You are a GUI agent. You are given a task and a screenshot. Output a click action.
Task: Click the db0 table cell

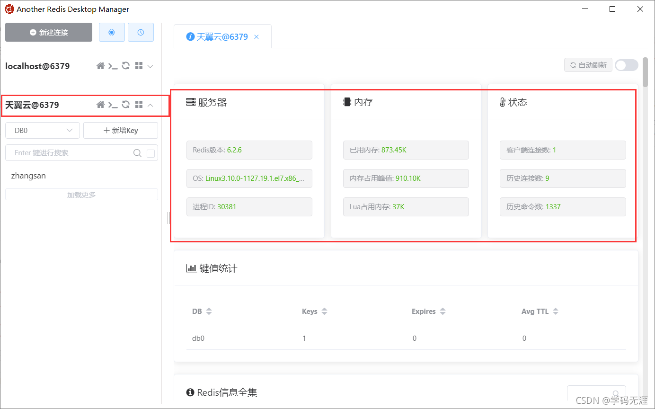pyautogui.click(x=198, y=338)
